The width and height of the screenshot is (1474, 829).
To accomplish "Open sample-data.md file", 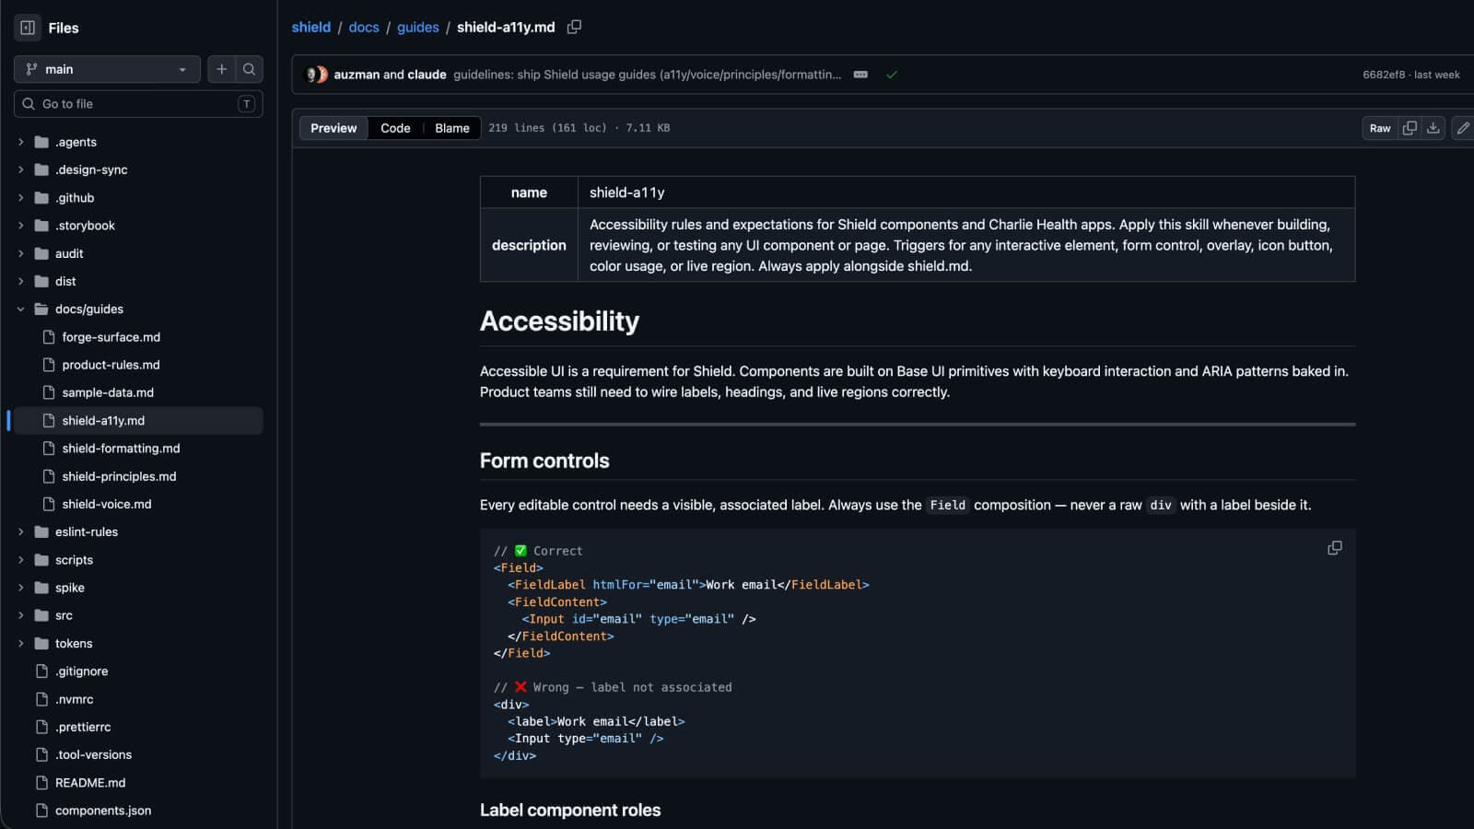I will point(108,392).
